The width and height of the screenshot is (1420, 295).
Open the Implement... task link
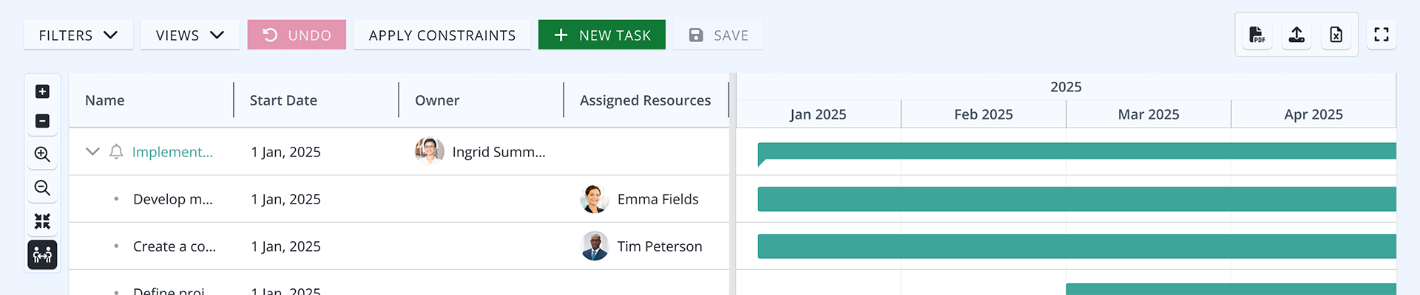coord(172,152)
